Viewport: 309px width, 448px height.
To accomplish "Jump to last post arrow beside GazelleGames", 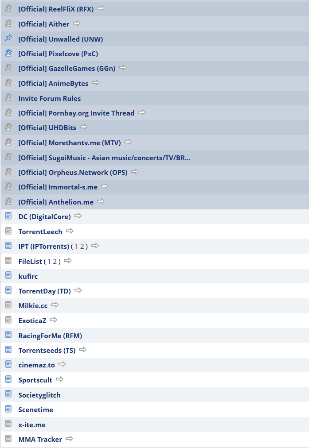I will tap(123, 68).
